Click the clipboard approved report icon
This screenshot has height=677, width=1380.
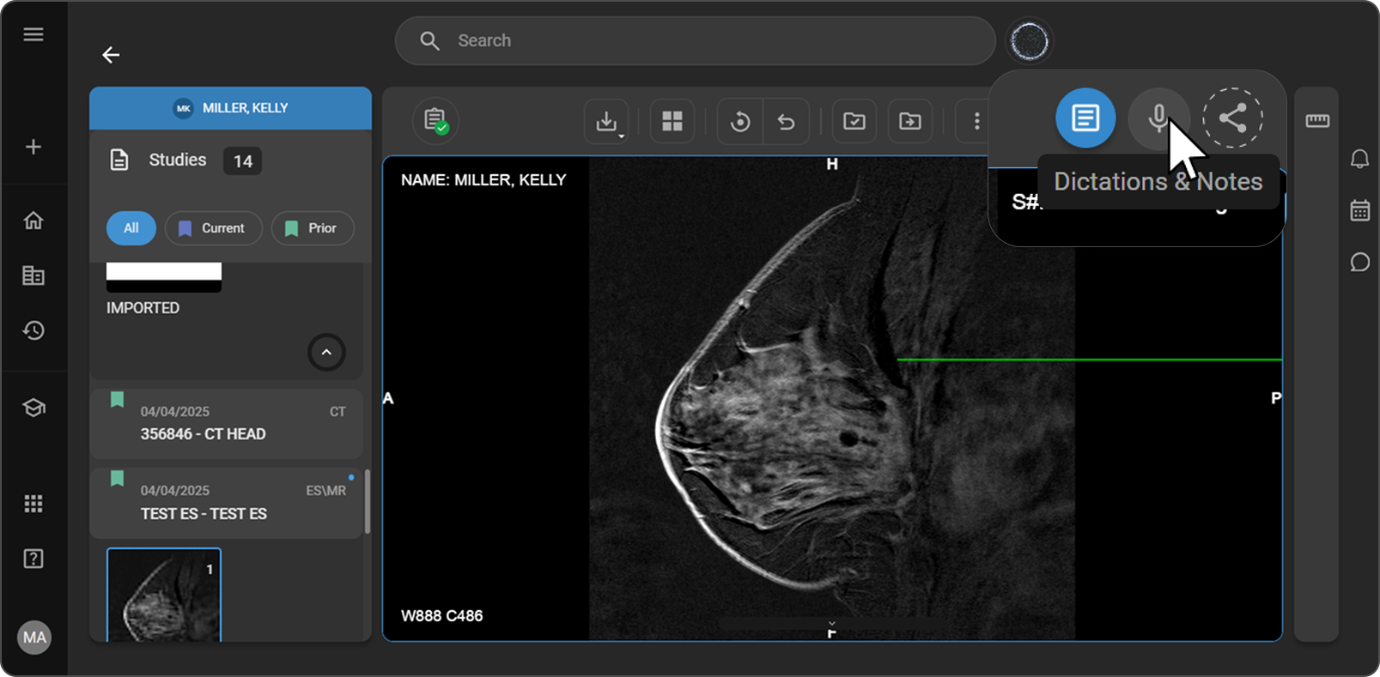[x=435, y=121]
